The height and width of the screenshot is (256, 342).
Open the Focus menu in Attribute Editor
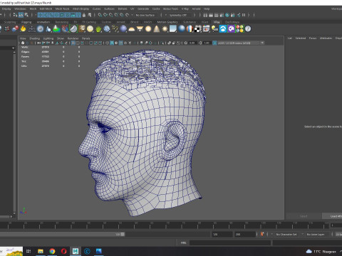click(x=313, y=38)
